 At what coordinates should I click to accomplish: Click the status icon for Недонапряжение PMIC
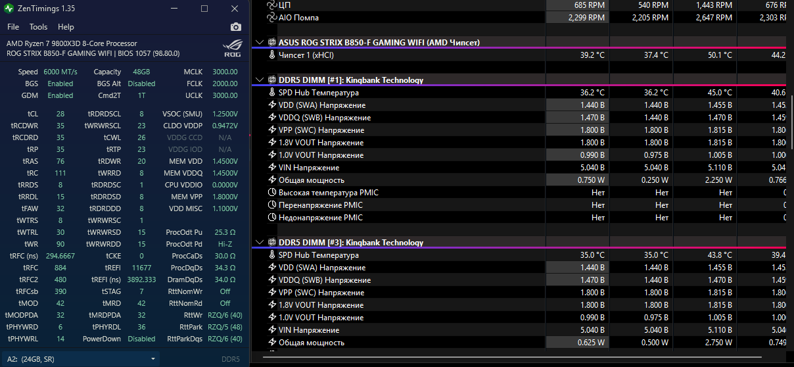(x=272, y=218)
